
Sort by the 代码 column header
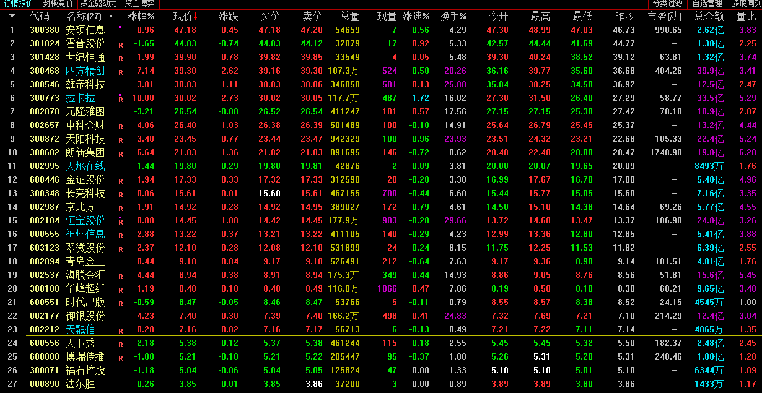pyautogui.click(x=40, y=16)
